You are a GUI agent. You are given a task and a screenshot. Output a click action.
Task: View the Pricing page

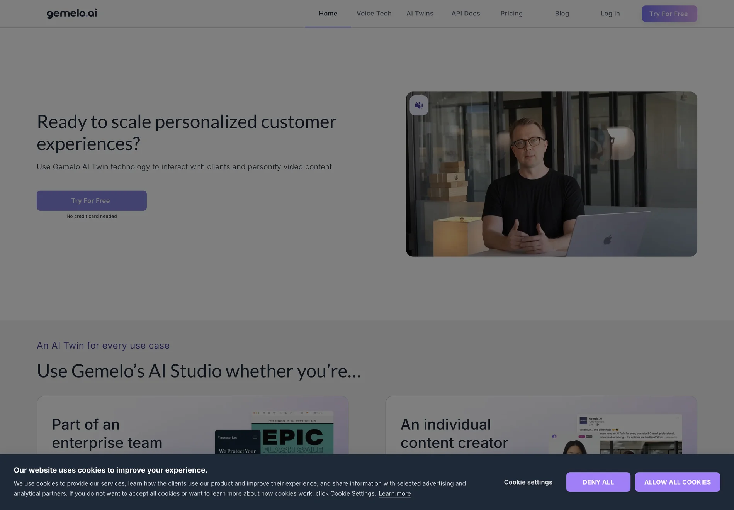coord(511,14)
